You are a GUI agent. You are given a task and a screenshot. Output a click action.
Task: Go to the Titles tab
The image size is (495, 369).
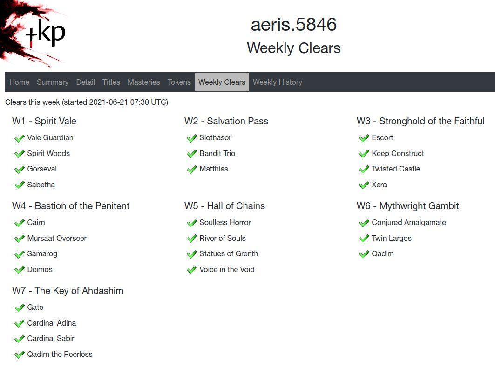pyautogui.click(x=111, y=82)
